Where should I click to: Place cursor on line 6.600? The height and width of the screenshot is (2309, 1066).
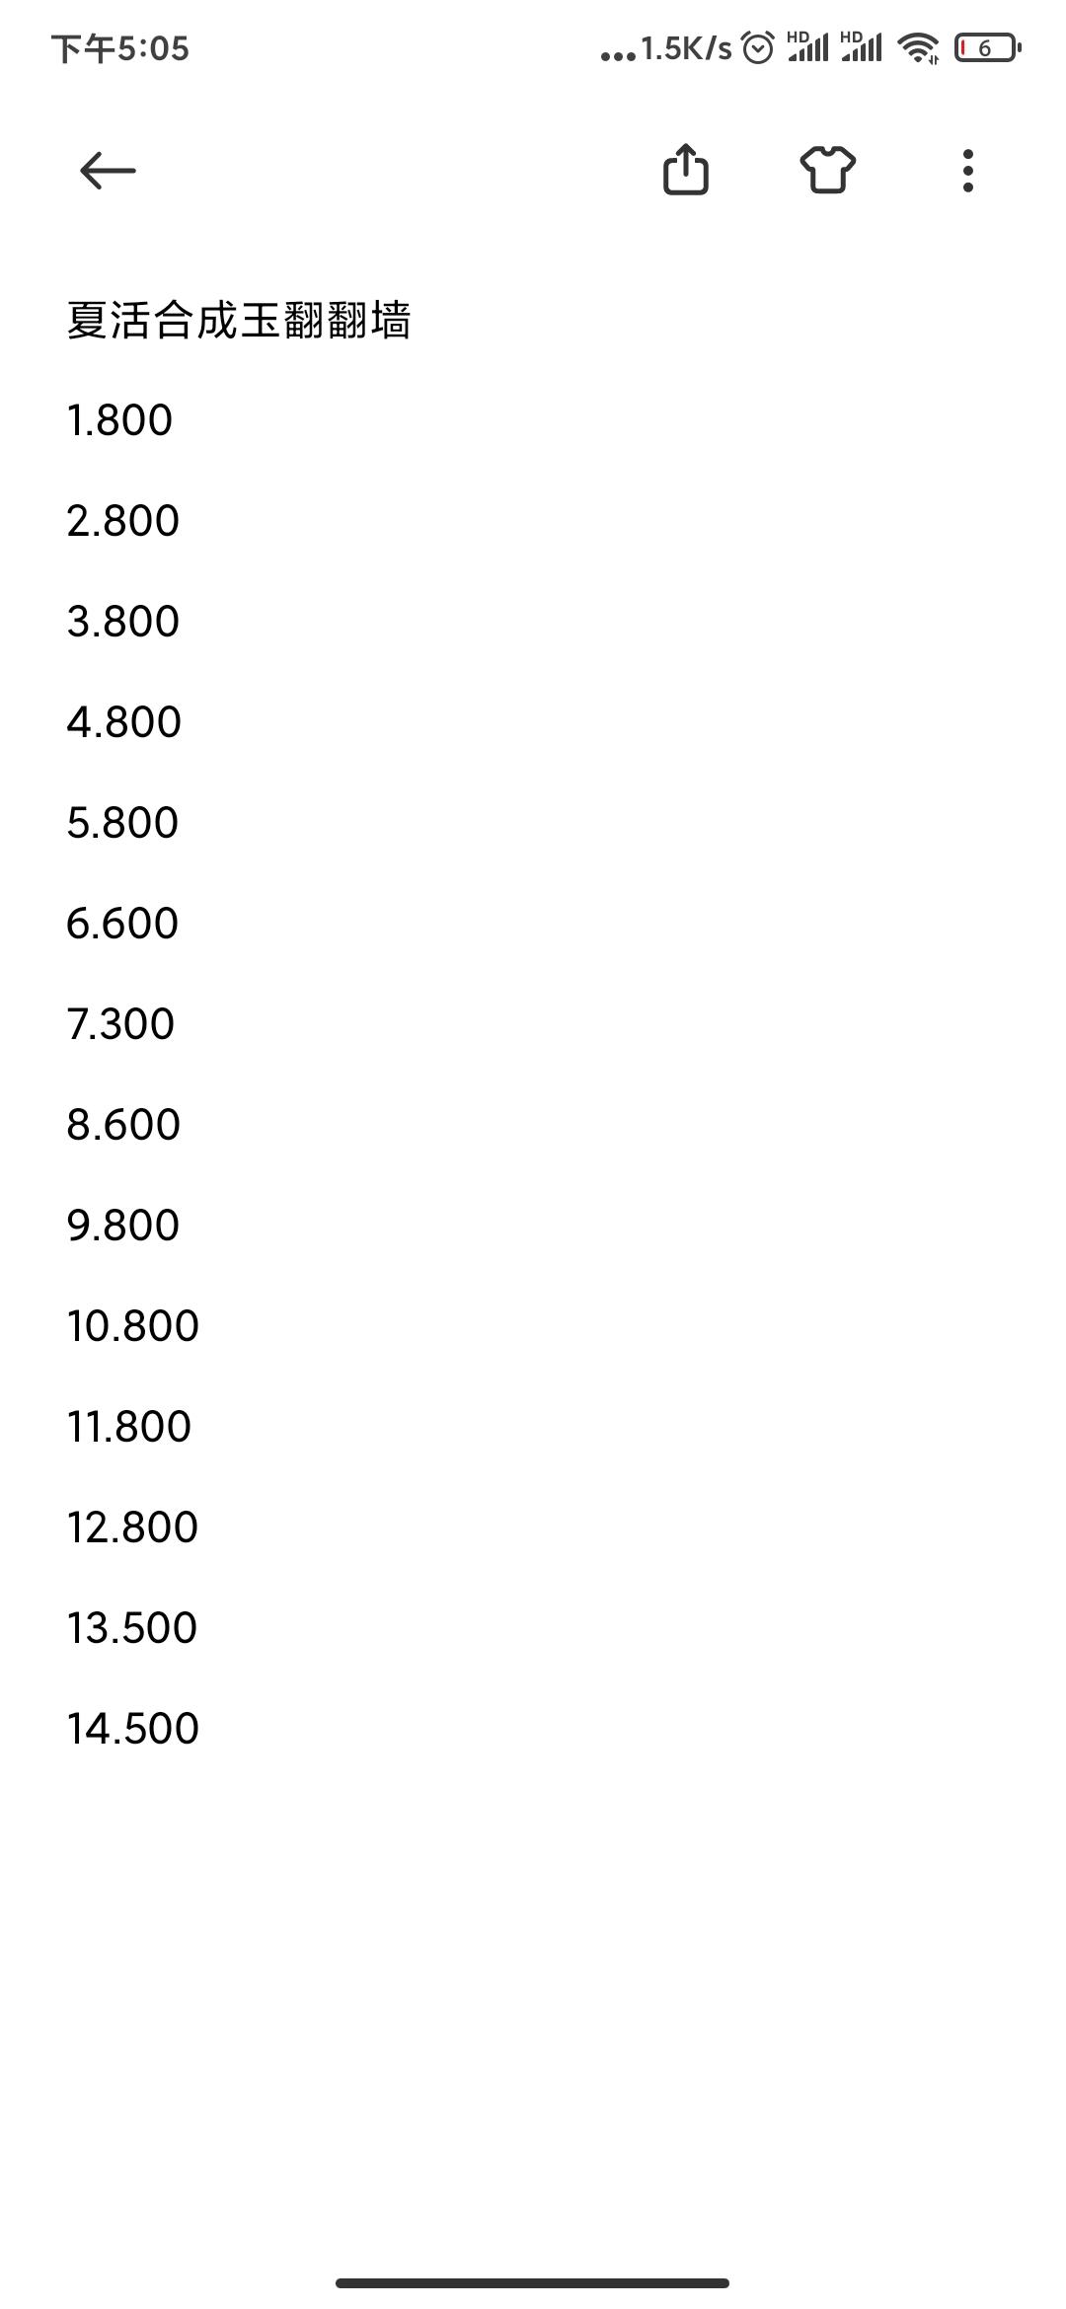click(122, 924)
